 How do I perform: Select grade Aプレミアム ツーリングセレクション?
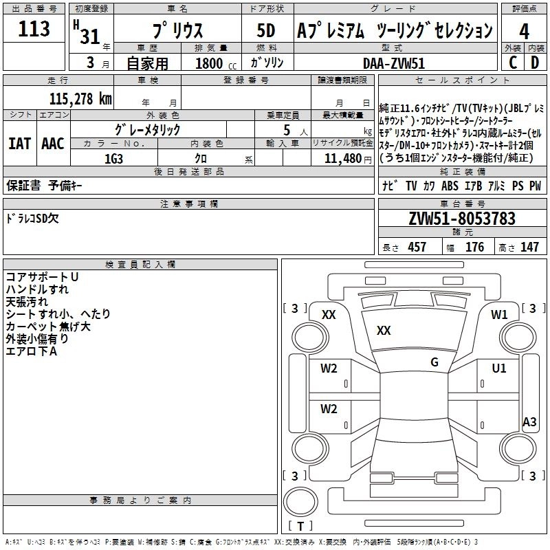[395, 30]
